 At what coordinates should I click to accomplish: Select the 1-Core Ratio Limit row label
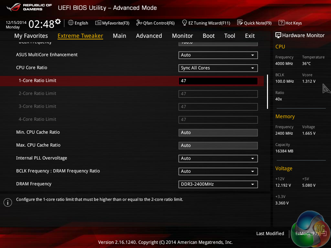tap(37, 80)
